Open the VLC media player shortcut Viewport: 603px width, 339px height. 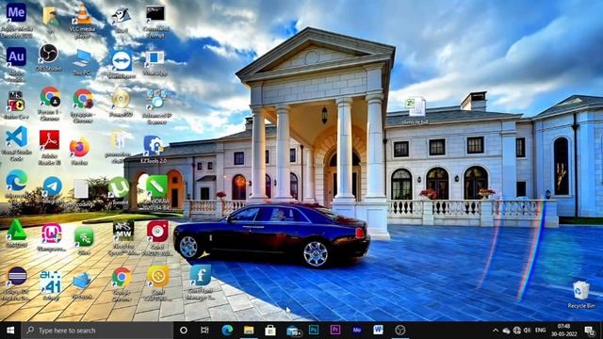click(82, 21)
